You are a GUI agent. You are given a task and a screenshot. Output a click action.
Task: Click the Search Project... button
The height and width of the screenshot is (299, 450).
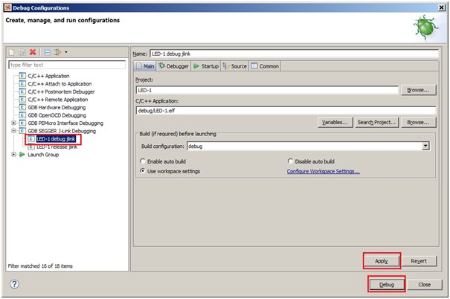pos(377,123)
